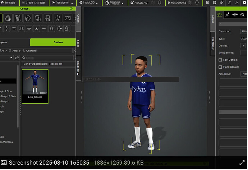Toggle the Display eye visibility button
The image size is (248, 170).
pyautogui.click(x=243, y=46)
